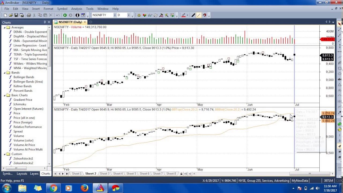
Task: Open the NSENIFTY symbol dropdown
Action: tap(115, 15)
